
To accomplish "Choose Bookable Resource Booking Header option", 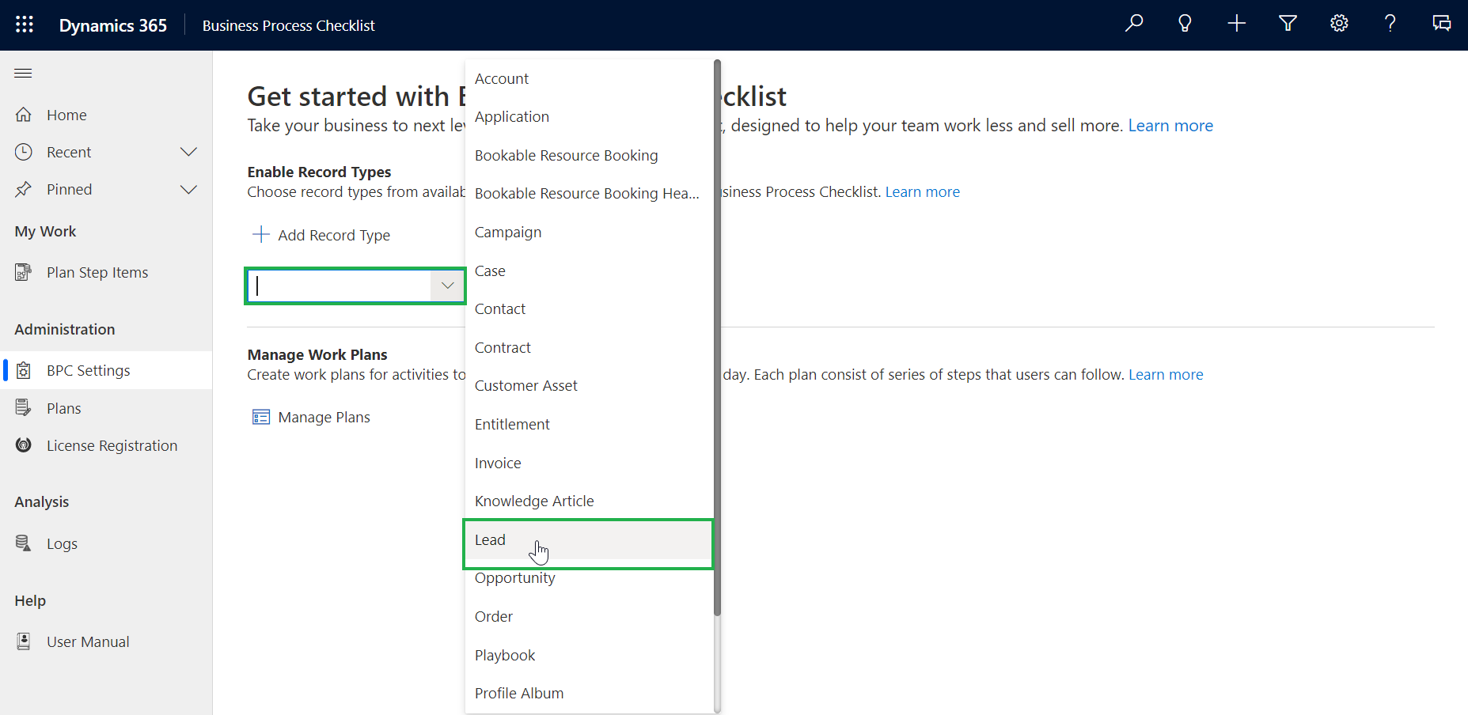I will point(589,194).
